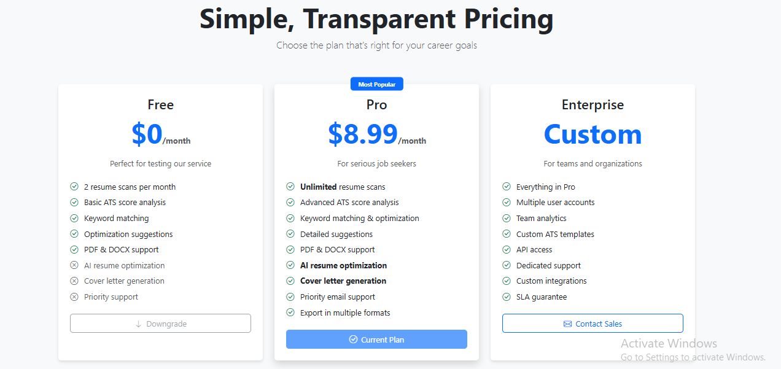Click the circled check icon in Current Plan
Screen dimensions: 781x369
[x=353, y=340]
